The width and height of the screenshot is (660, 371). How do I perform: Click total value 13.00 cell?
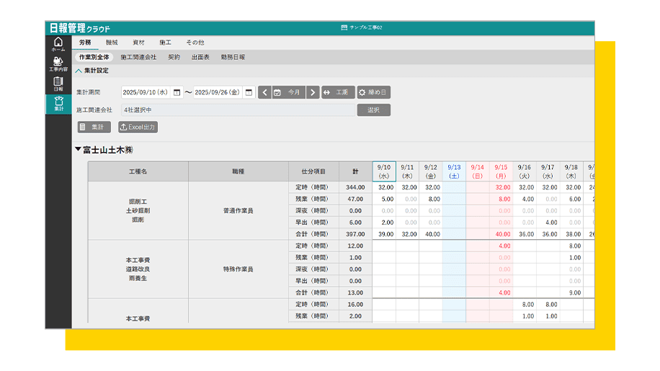pyautogui.click(x=355, y=292)
